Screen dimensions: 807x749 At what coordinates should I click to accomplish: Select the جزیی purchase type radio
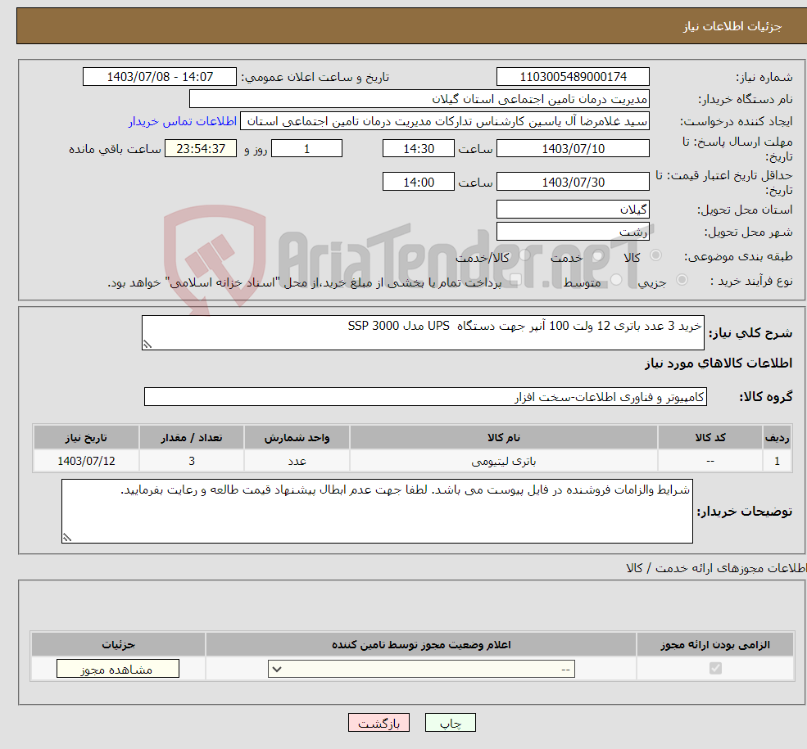point(682,280)
